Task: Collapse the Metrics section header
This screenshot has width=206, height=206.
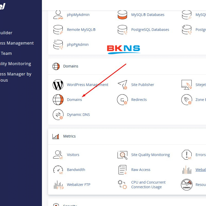Action: tap(69, 136)
